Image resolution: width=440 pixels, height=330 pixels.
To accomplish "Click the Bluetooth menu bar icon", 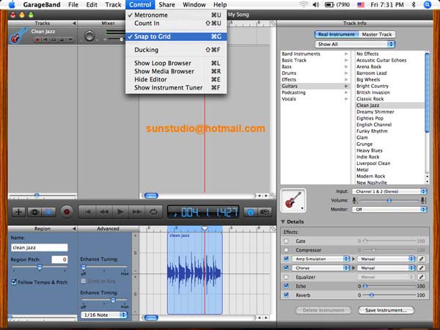I will (x=414, y=5).
